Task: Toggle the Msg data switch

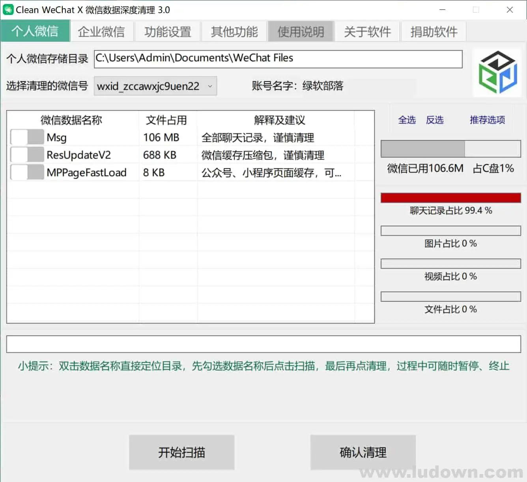Action: [x=27, y=137]
